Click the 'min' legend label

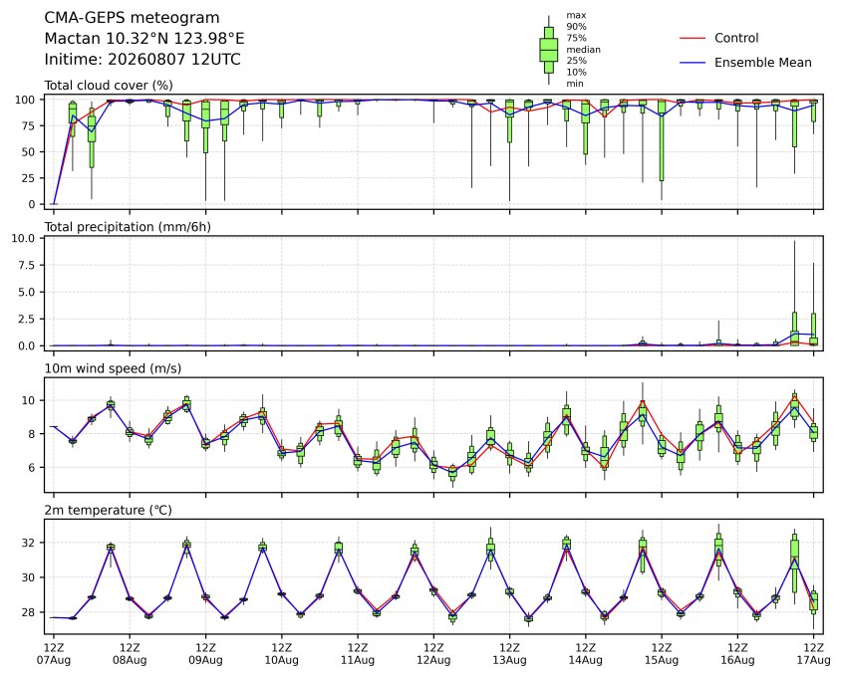[x=575, y=84]
